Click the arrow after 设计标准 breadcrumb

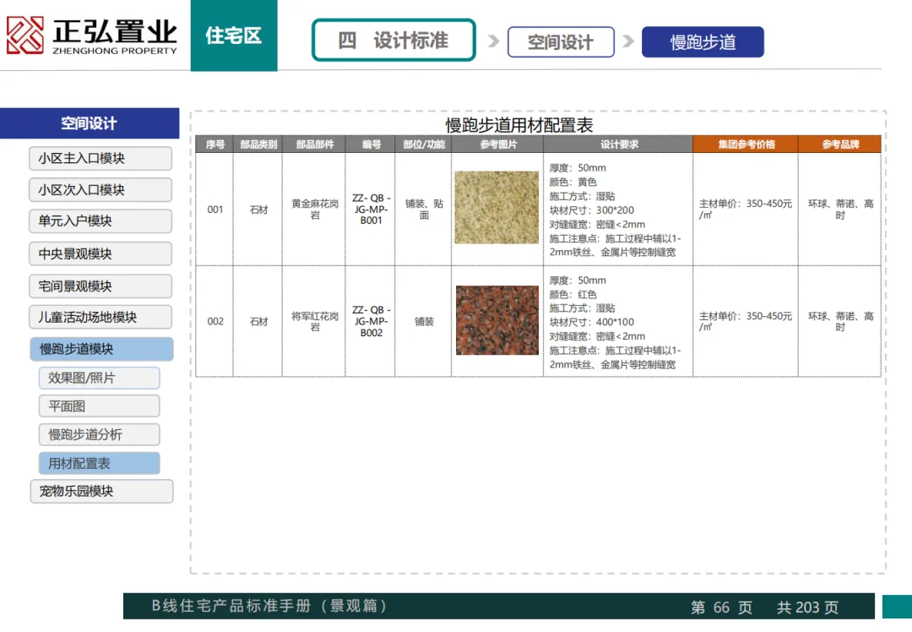point(493,41)
